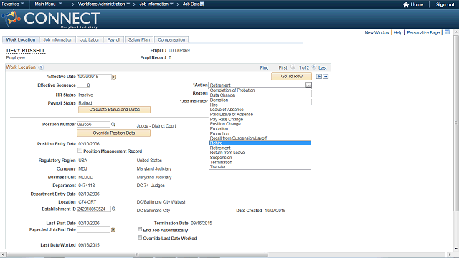Click the Go To Row button
The image size is (459, 258).
click(292, 77)
